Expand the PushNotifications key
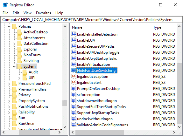 click(9, 106)
